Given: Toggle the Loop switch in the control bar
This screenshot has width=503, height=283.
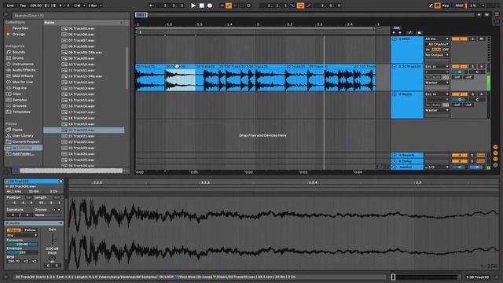Looking at the screenshot, I should [x=300, y=6].
